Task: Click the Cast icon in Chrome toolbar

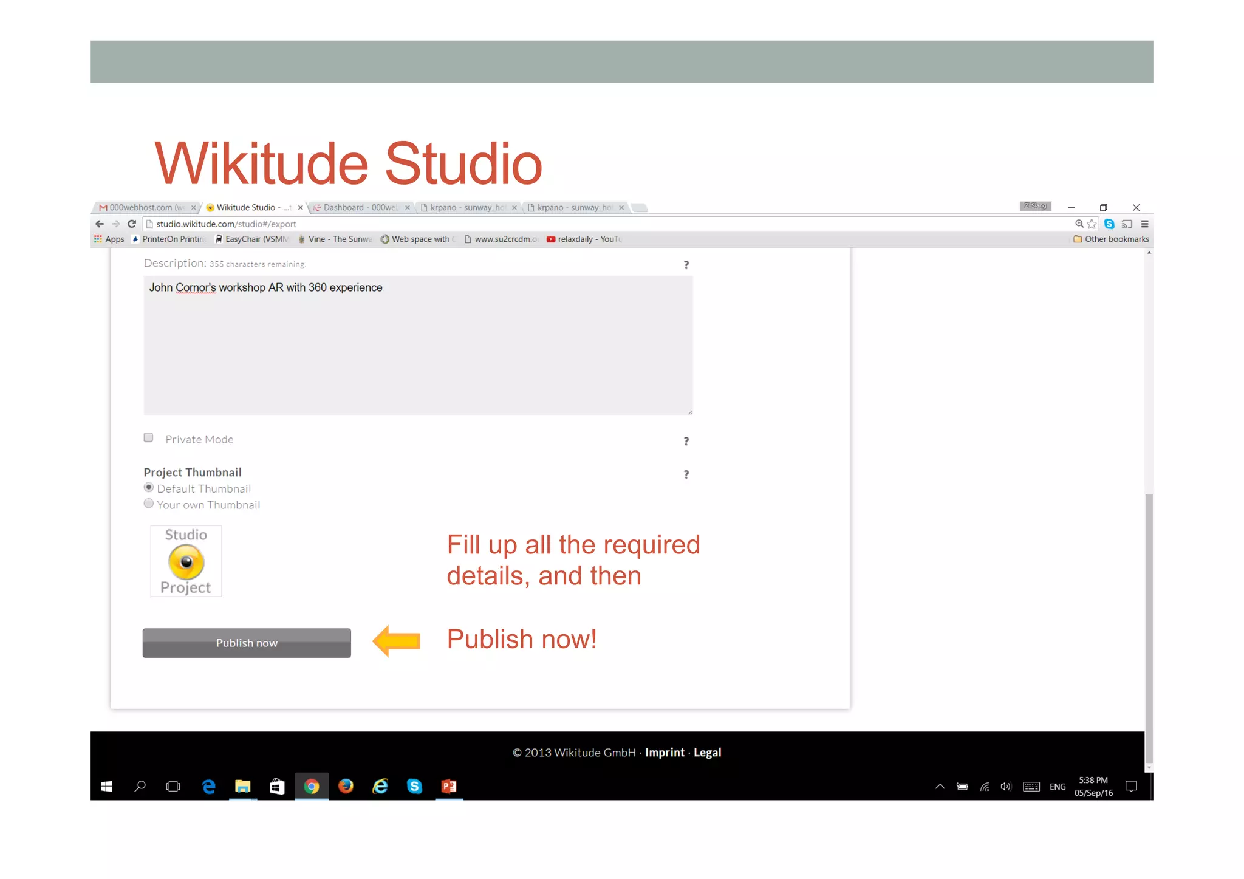Action: pyautogui.click(x=1127, y=224)
